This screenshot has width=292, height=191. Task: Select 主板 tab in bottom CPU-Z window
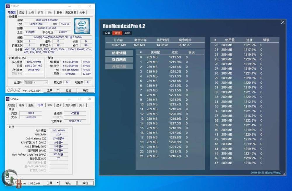click(x=31, y=105)
